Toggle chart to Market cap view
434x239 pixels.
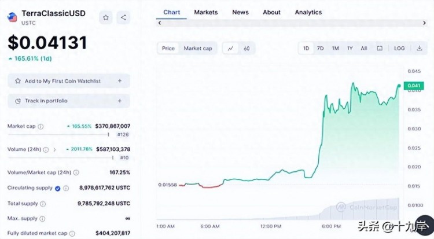198,49
